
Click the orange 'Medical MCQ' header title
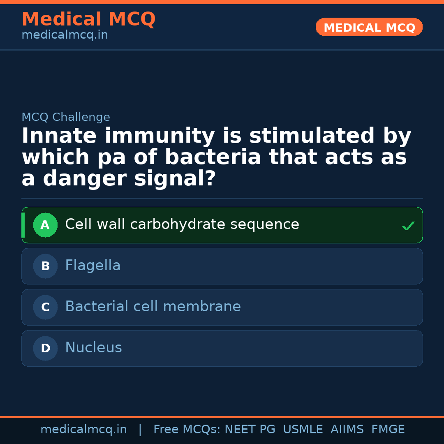88,19
